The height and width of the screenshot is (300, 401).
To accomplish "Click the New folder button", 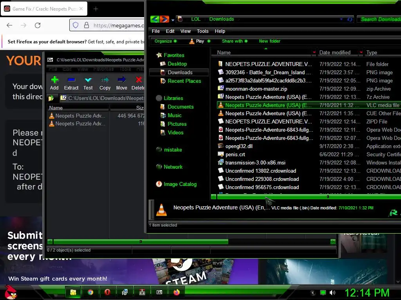I will click(269, 41).
